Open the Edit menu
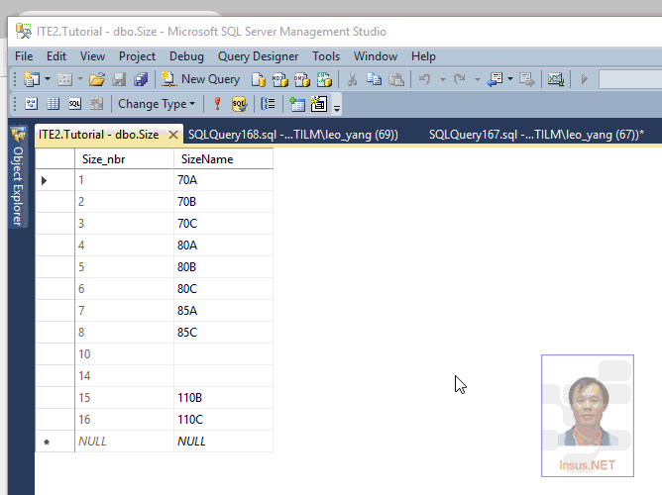662x495 pixels. click(x=56, y=56)
